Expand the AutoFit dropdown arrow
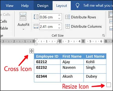The height and width of the screenshot is (91, 113). coord(23,29)
